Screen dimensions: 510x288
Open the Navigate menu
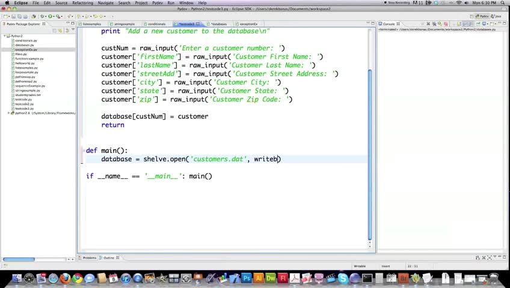point(106,2)
